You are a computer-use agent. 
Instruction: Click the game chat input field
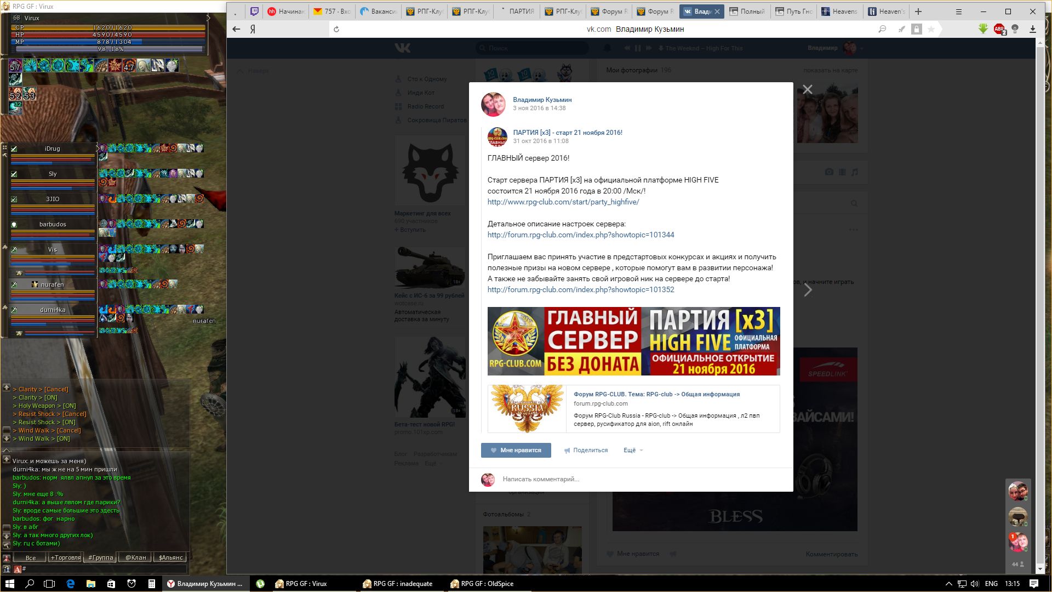(x=104, y=569)
